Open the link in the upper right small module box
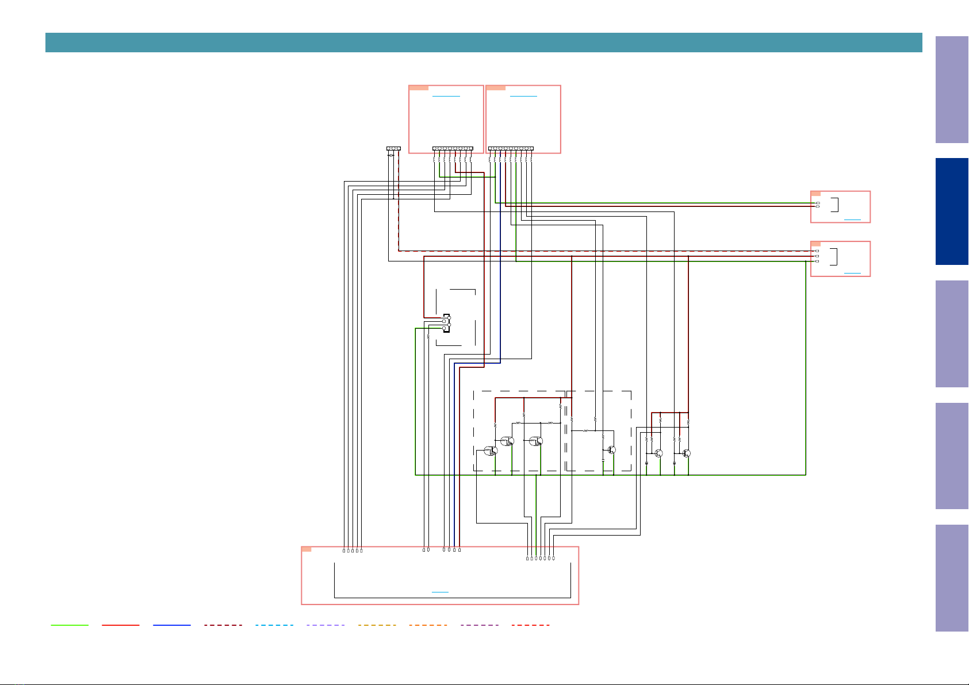 [852, 220]
